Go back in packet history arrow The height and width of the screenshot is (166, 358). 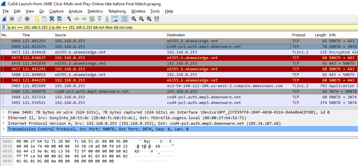pyautogui.click(x=77, y=19)
